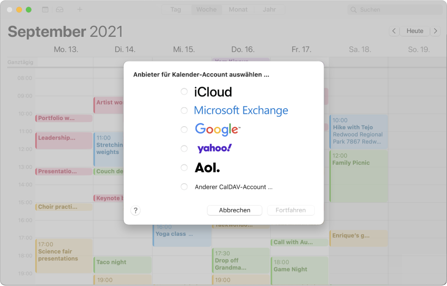Image resolution: width=447 pixels, height=286 pixels.
Task: Click the Google logo in the provider list
Action: pos(217,129)
